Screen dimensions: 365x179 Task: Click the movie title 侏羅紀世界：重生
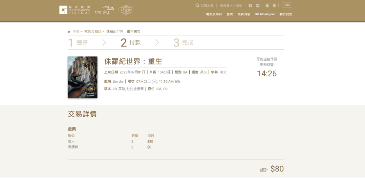pyautogui.click(x=133, y=61)
